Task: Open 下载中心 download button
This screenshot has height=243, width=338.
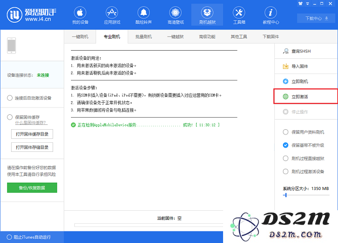Action: 316,18
